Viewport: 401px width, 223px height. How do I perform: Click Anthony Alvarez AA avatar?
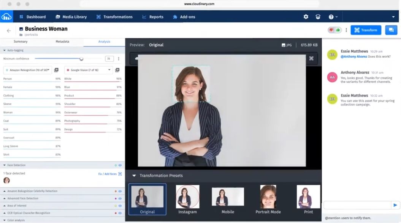tap(332, 77)
